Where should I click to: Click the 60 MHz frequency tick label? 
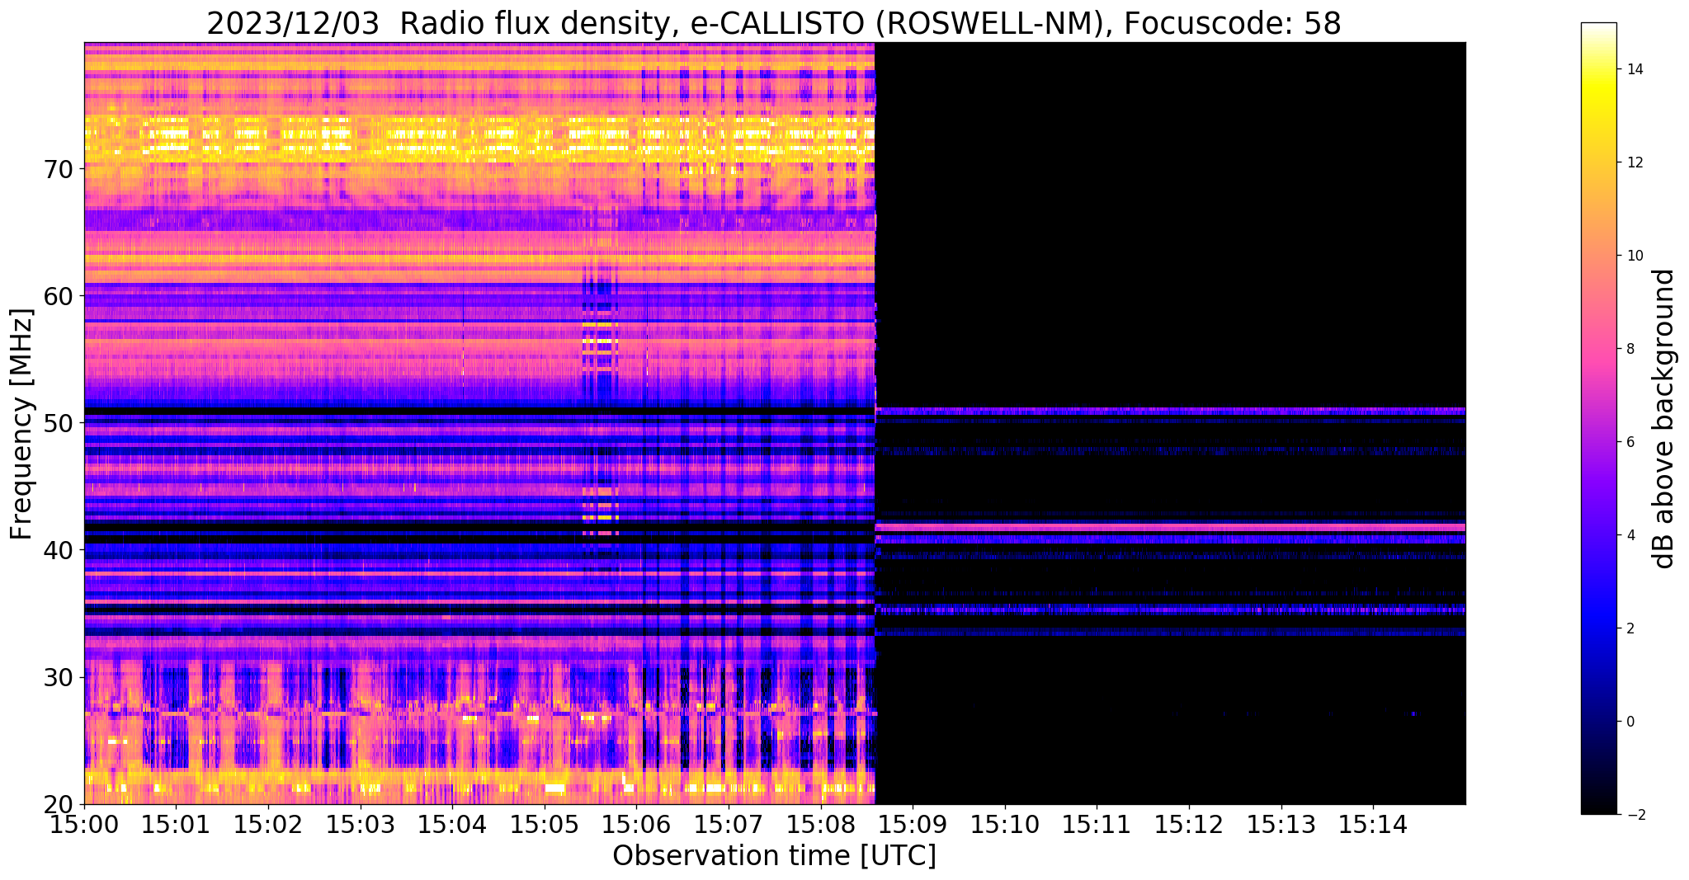pos(59,296)
